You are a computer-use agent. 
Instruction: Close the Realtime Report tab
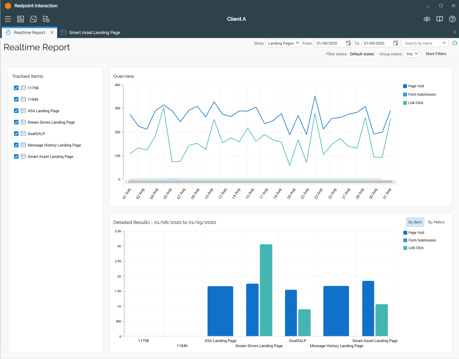[52, 32]
